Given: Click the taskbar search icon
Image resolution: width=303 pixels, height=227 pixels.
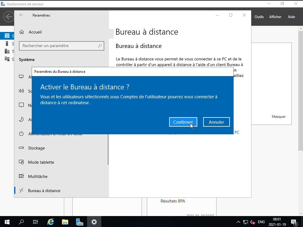Looking at the screenshot, I should [x=21, y=222].
